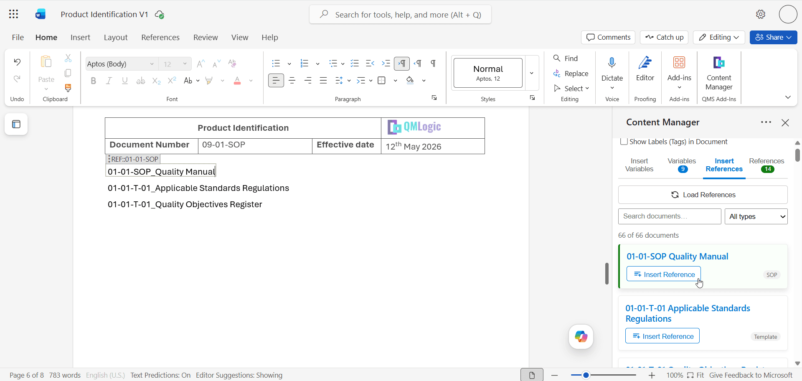Click the Search documents field
802x381 pixels.
(670, 216)
